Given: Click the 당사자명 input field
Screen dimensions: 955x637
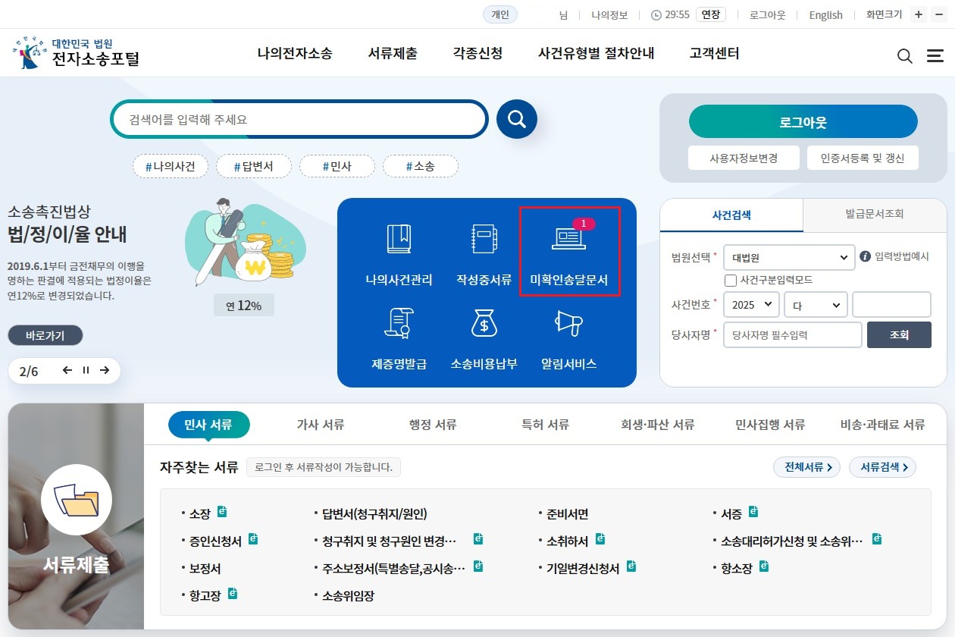Looking at the screenshot, I should point(791,334).
